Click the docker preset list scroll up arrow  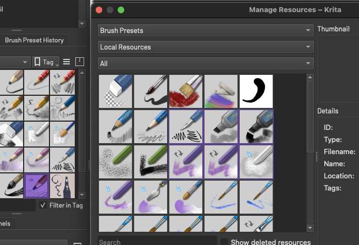(82, 73)
